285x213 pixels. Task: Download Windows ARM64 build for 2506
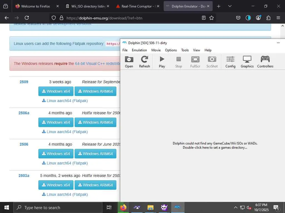(x=95, y=154)
